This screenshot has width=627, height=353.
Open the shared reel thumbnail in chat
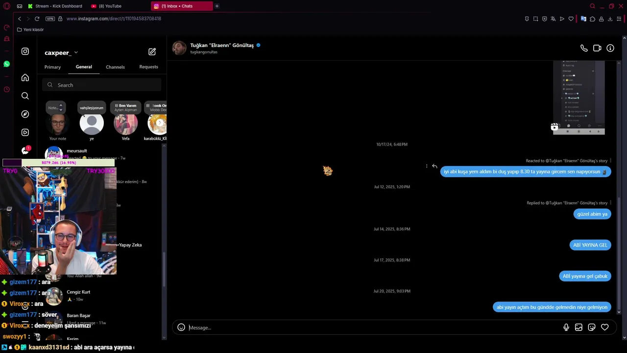tap(579, 97)
